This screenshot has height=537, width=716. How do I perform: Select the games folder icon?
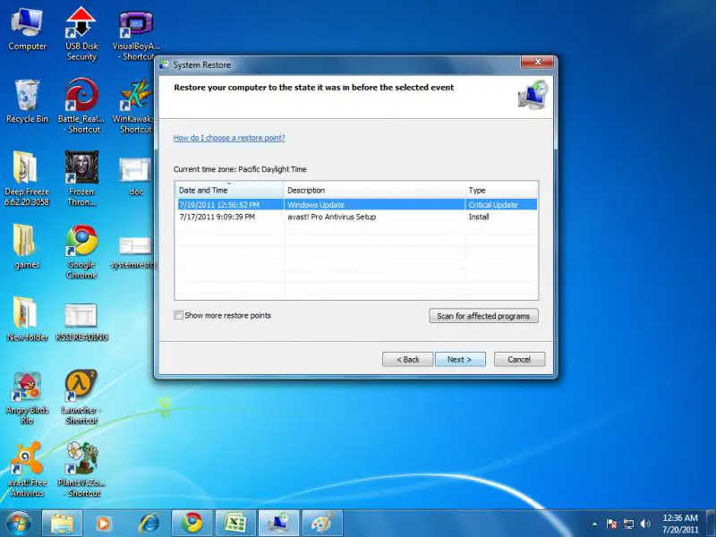(26, 245)
